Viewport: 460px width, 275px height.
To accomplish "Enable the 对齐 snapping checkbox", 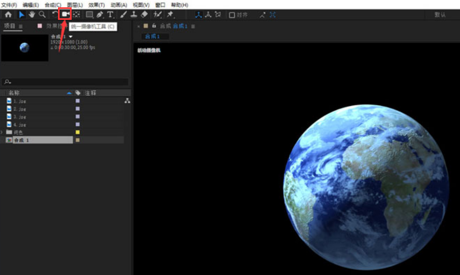I will click(x=232, y=15).
